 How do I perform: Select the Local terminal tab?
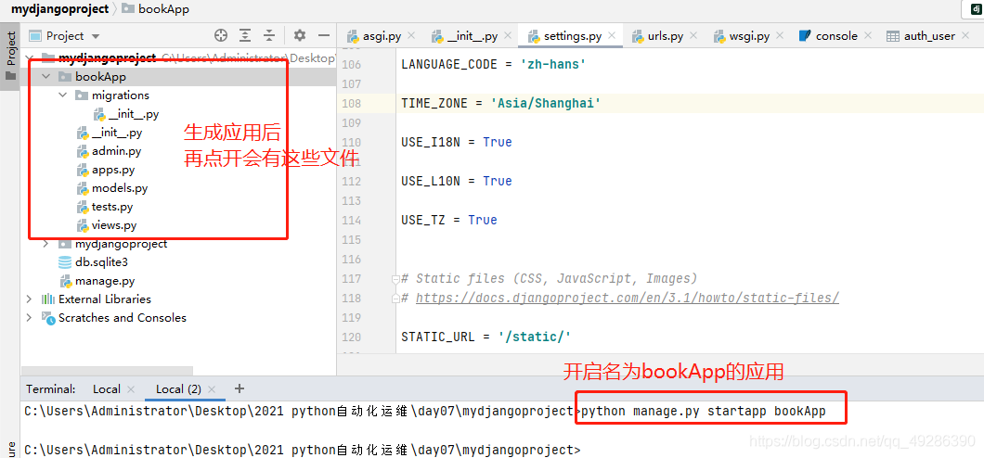tap(107, 389)
